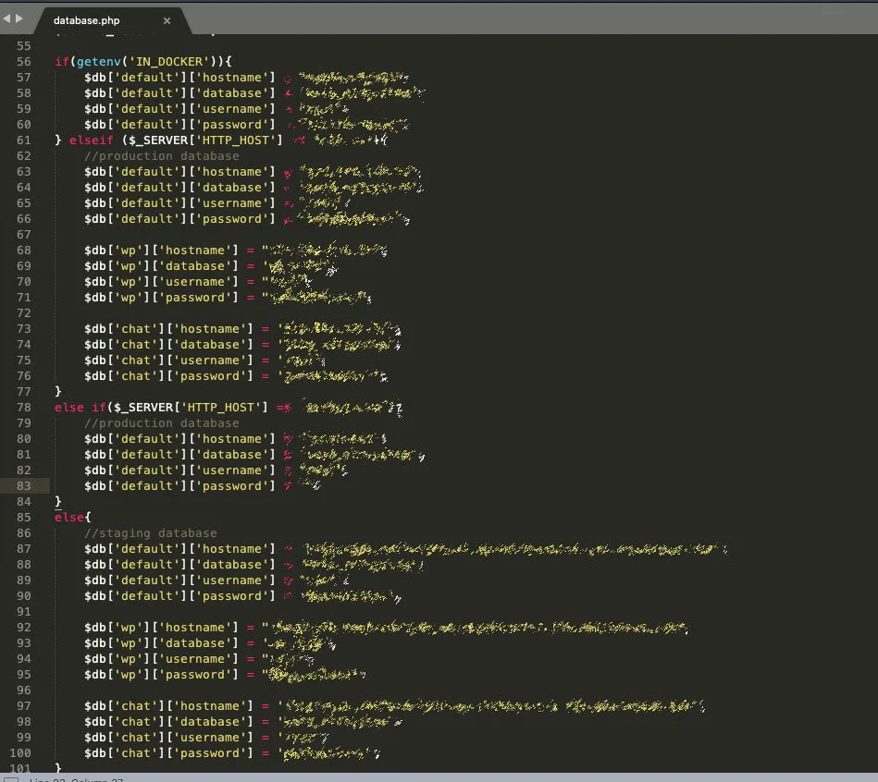Click 'HTTP_HOST' string on line 78
878x782 pixels.
pyautogui.click(x=220, y=408)
